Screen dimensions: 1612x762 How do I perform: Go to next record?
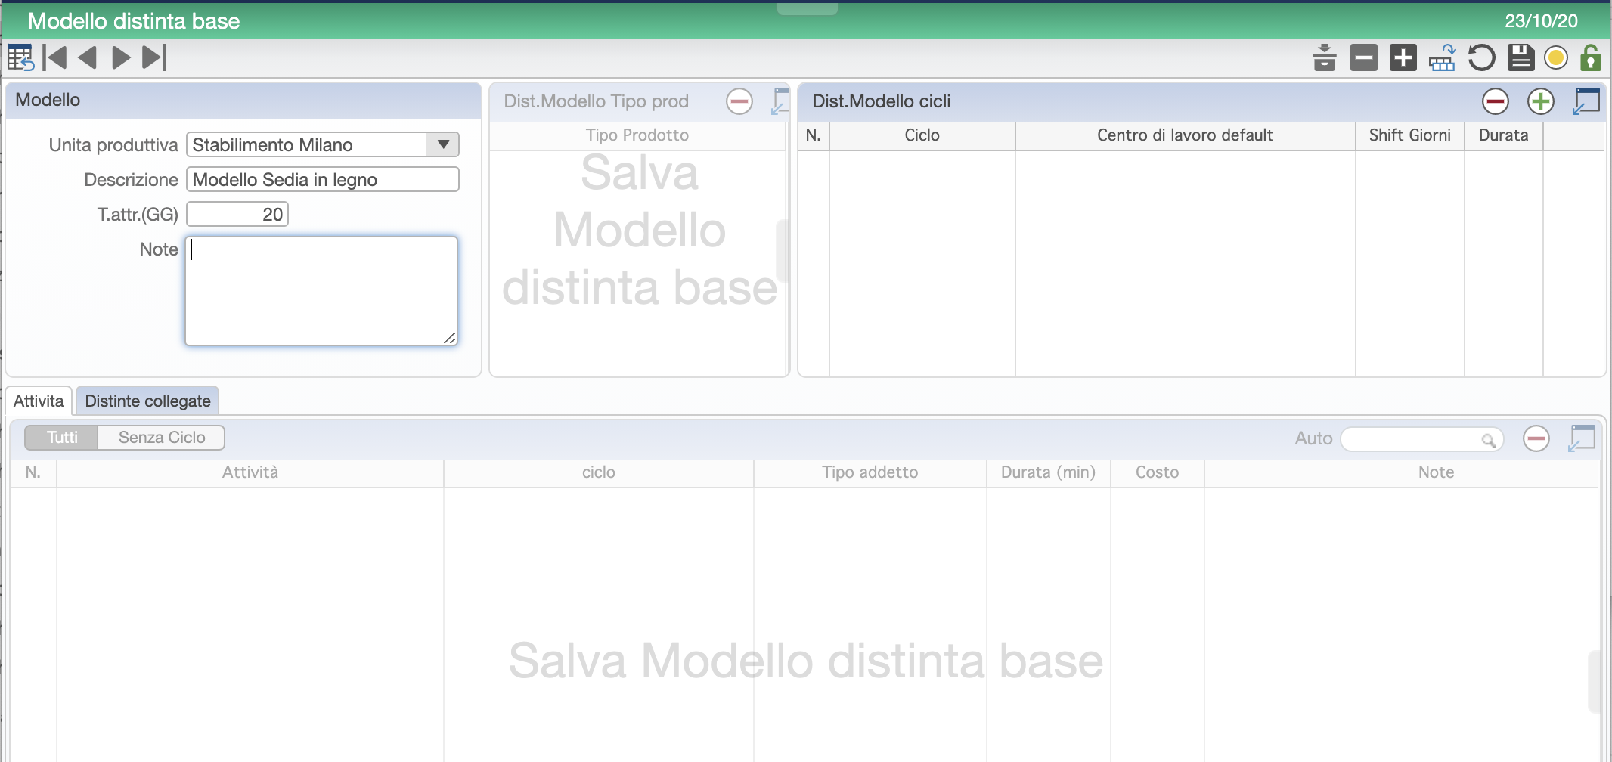pos(121,57)
